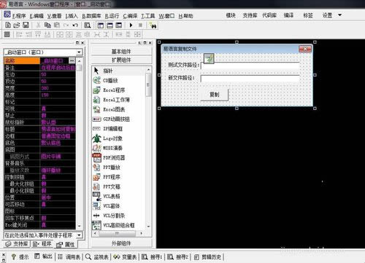Open the F.程序 menu
This screenshot has width=365, height=263.
pos(19,16)
